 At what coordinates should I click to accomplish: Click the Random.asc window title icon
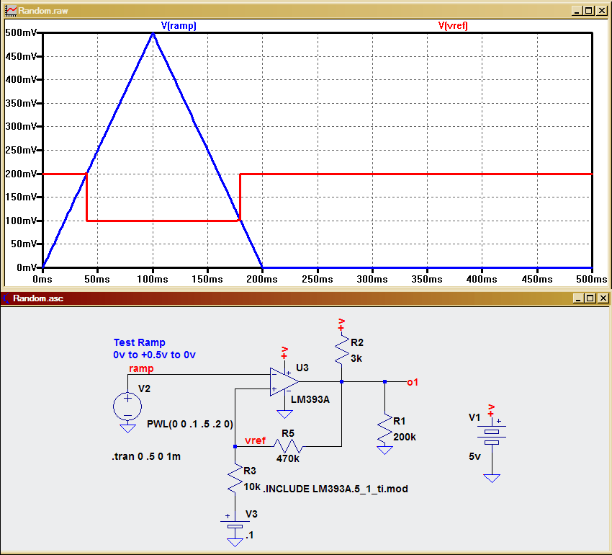pyautogui.click(x=6, y=298)
